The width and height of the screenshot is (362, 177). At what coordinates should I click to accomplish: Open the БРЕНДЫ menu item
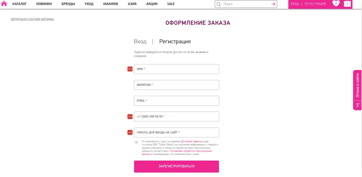point(68,4)
